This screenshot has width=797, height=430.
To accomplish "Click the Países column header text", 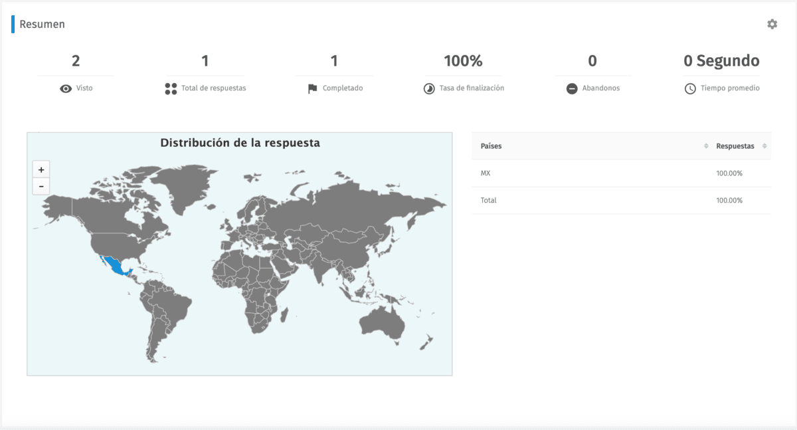I will tap(491, 146).
